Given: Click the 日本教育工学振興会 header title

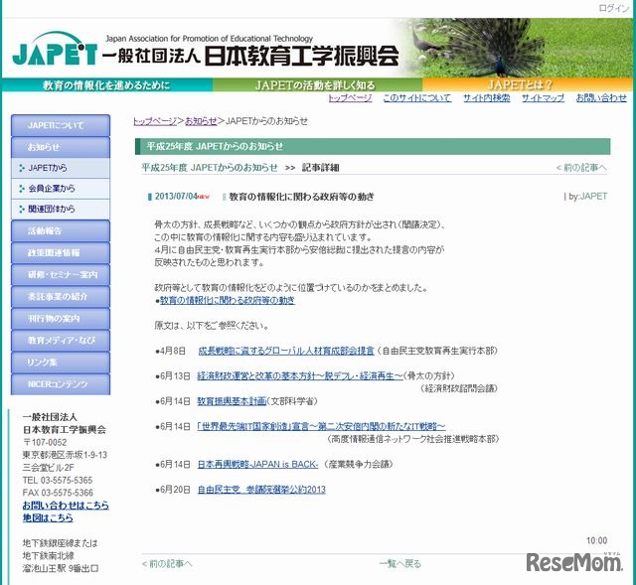Looking at the screenshot, I should (301, 57).
